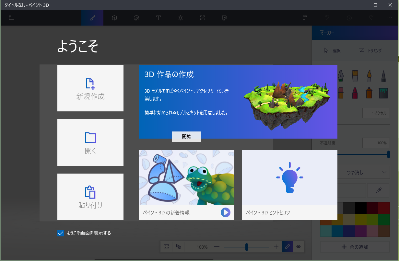Pick the purple swatch in bottom row
The height and width of the screenshot is (261, 399).
tap(361, 231)
